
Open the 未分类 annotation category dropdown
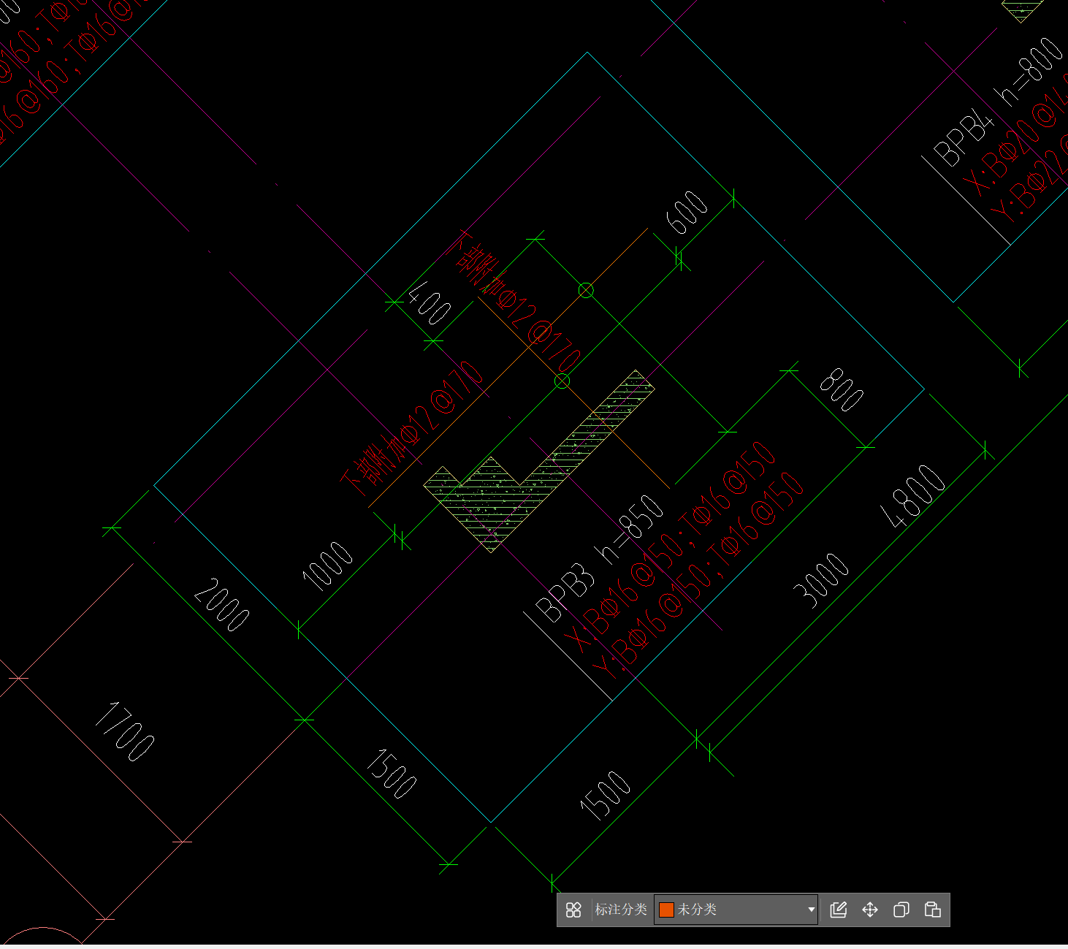click(x=736, y=910)
